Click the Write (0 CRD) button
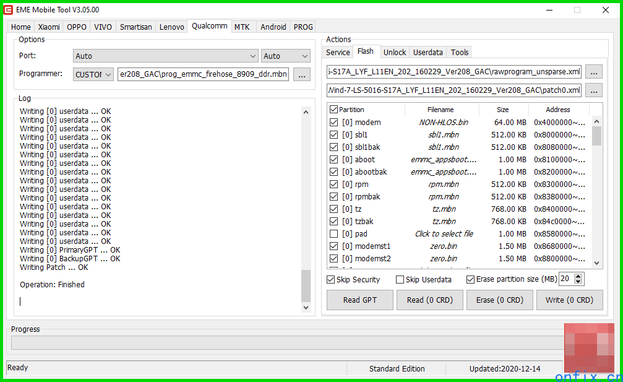The height and width of the screenshot is (382, 623). [x=569, y=300]
